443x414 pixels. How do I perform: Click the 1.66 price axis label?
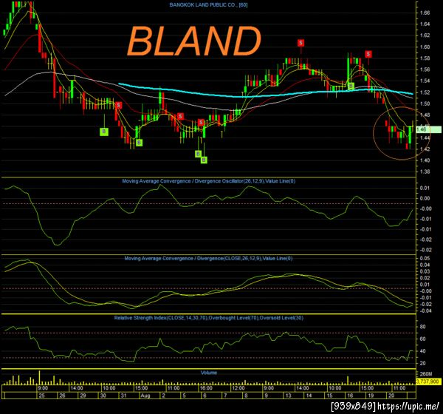[x=425, y=13]
